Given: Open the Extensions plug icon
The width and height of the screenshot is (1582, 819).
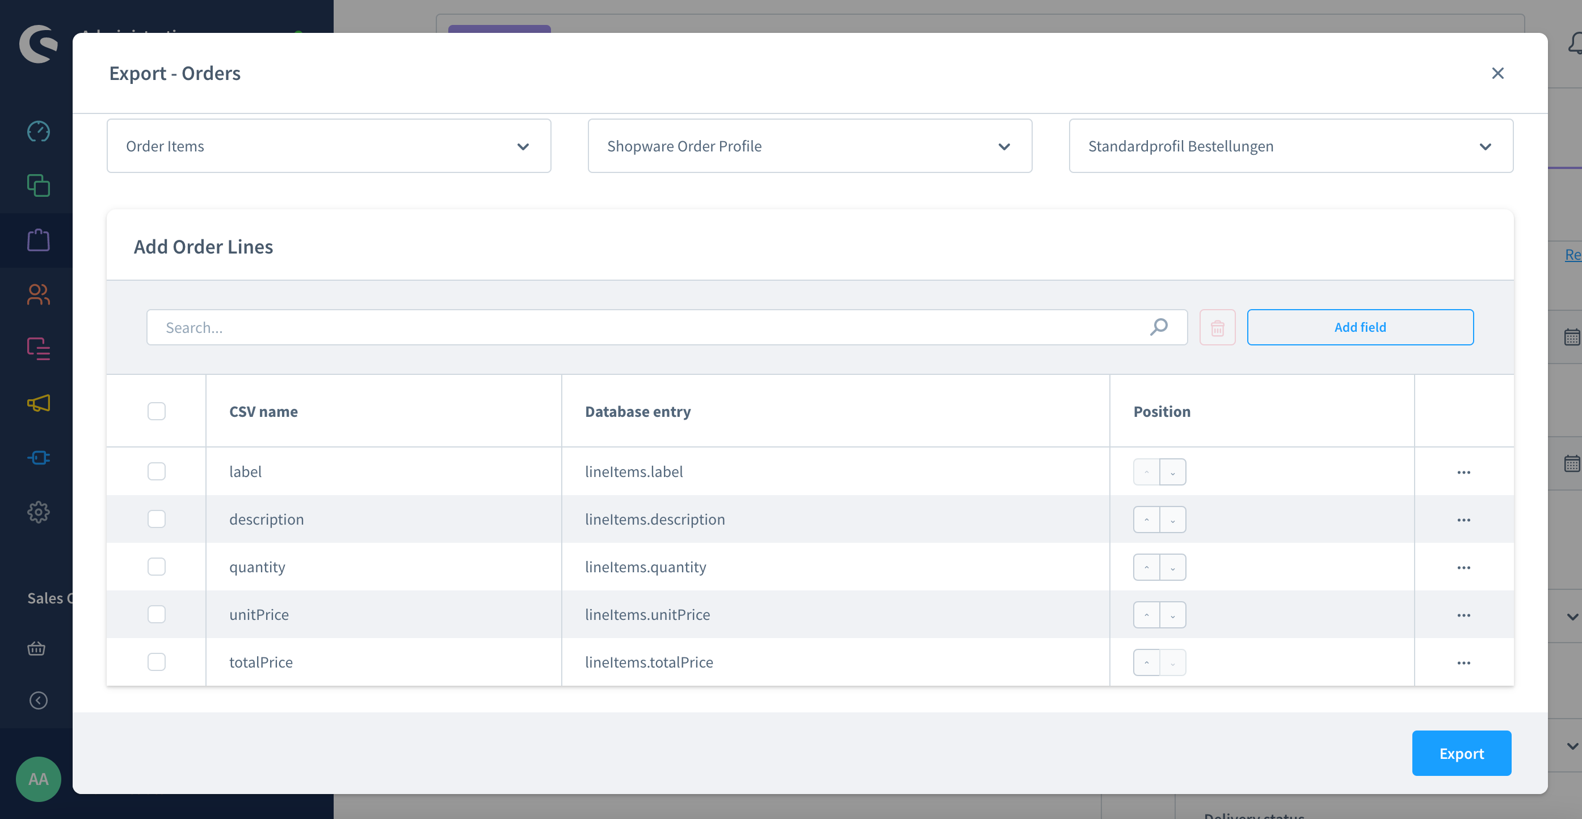Looking at the screenshot, I should tap(38, 457).
